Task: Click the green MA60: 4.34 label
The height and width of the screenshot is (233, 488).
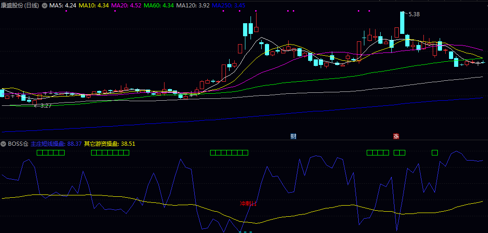Action: 159,6
